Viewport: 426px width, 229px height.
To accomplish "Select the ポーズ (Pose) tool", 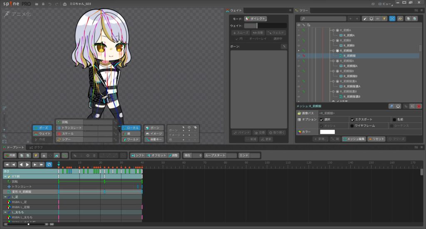I will pyautogui.click(x=42, y=128).
